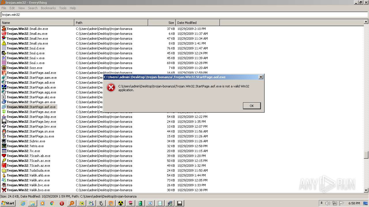Open the Help menu
The width and height of the screenshot is (369, 207).
[x=73, y=8]
